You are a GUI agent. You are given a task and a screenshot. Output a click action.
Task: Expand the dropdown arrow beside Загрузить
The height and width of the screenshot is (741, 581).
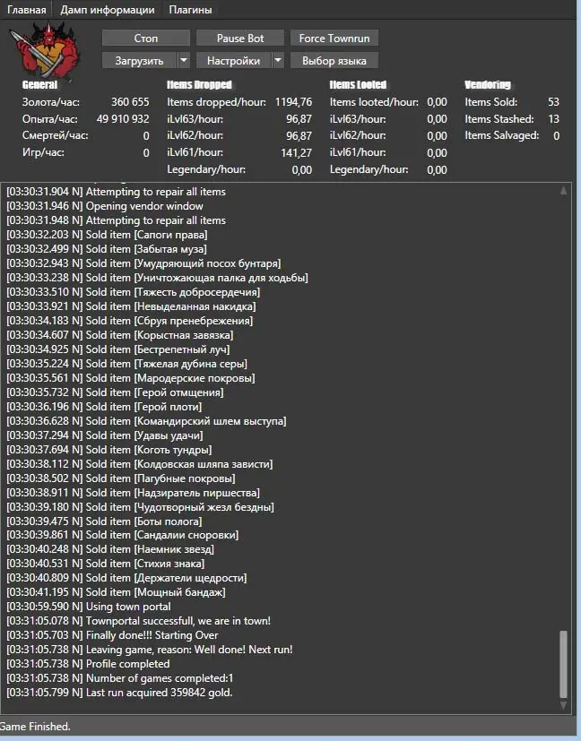point(183,61)
